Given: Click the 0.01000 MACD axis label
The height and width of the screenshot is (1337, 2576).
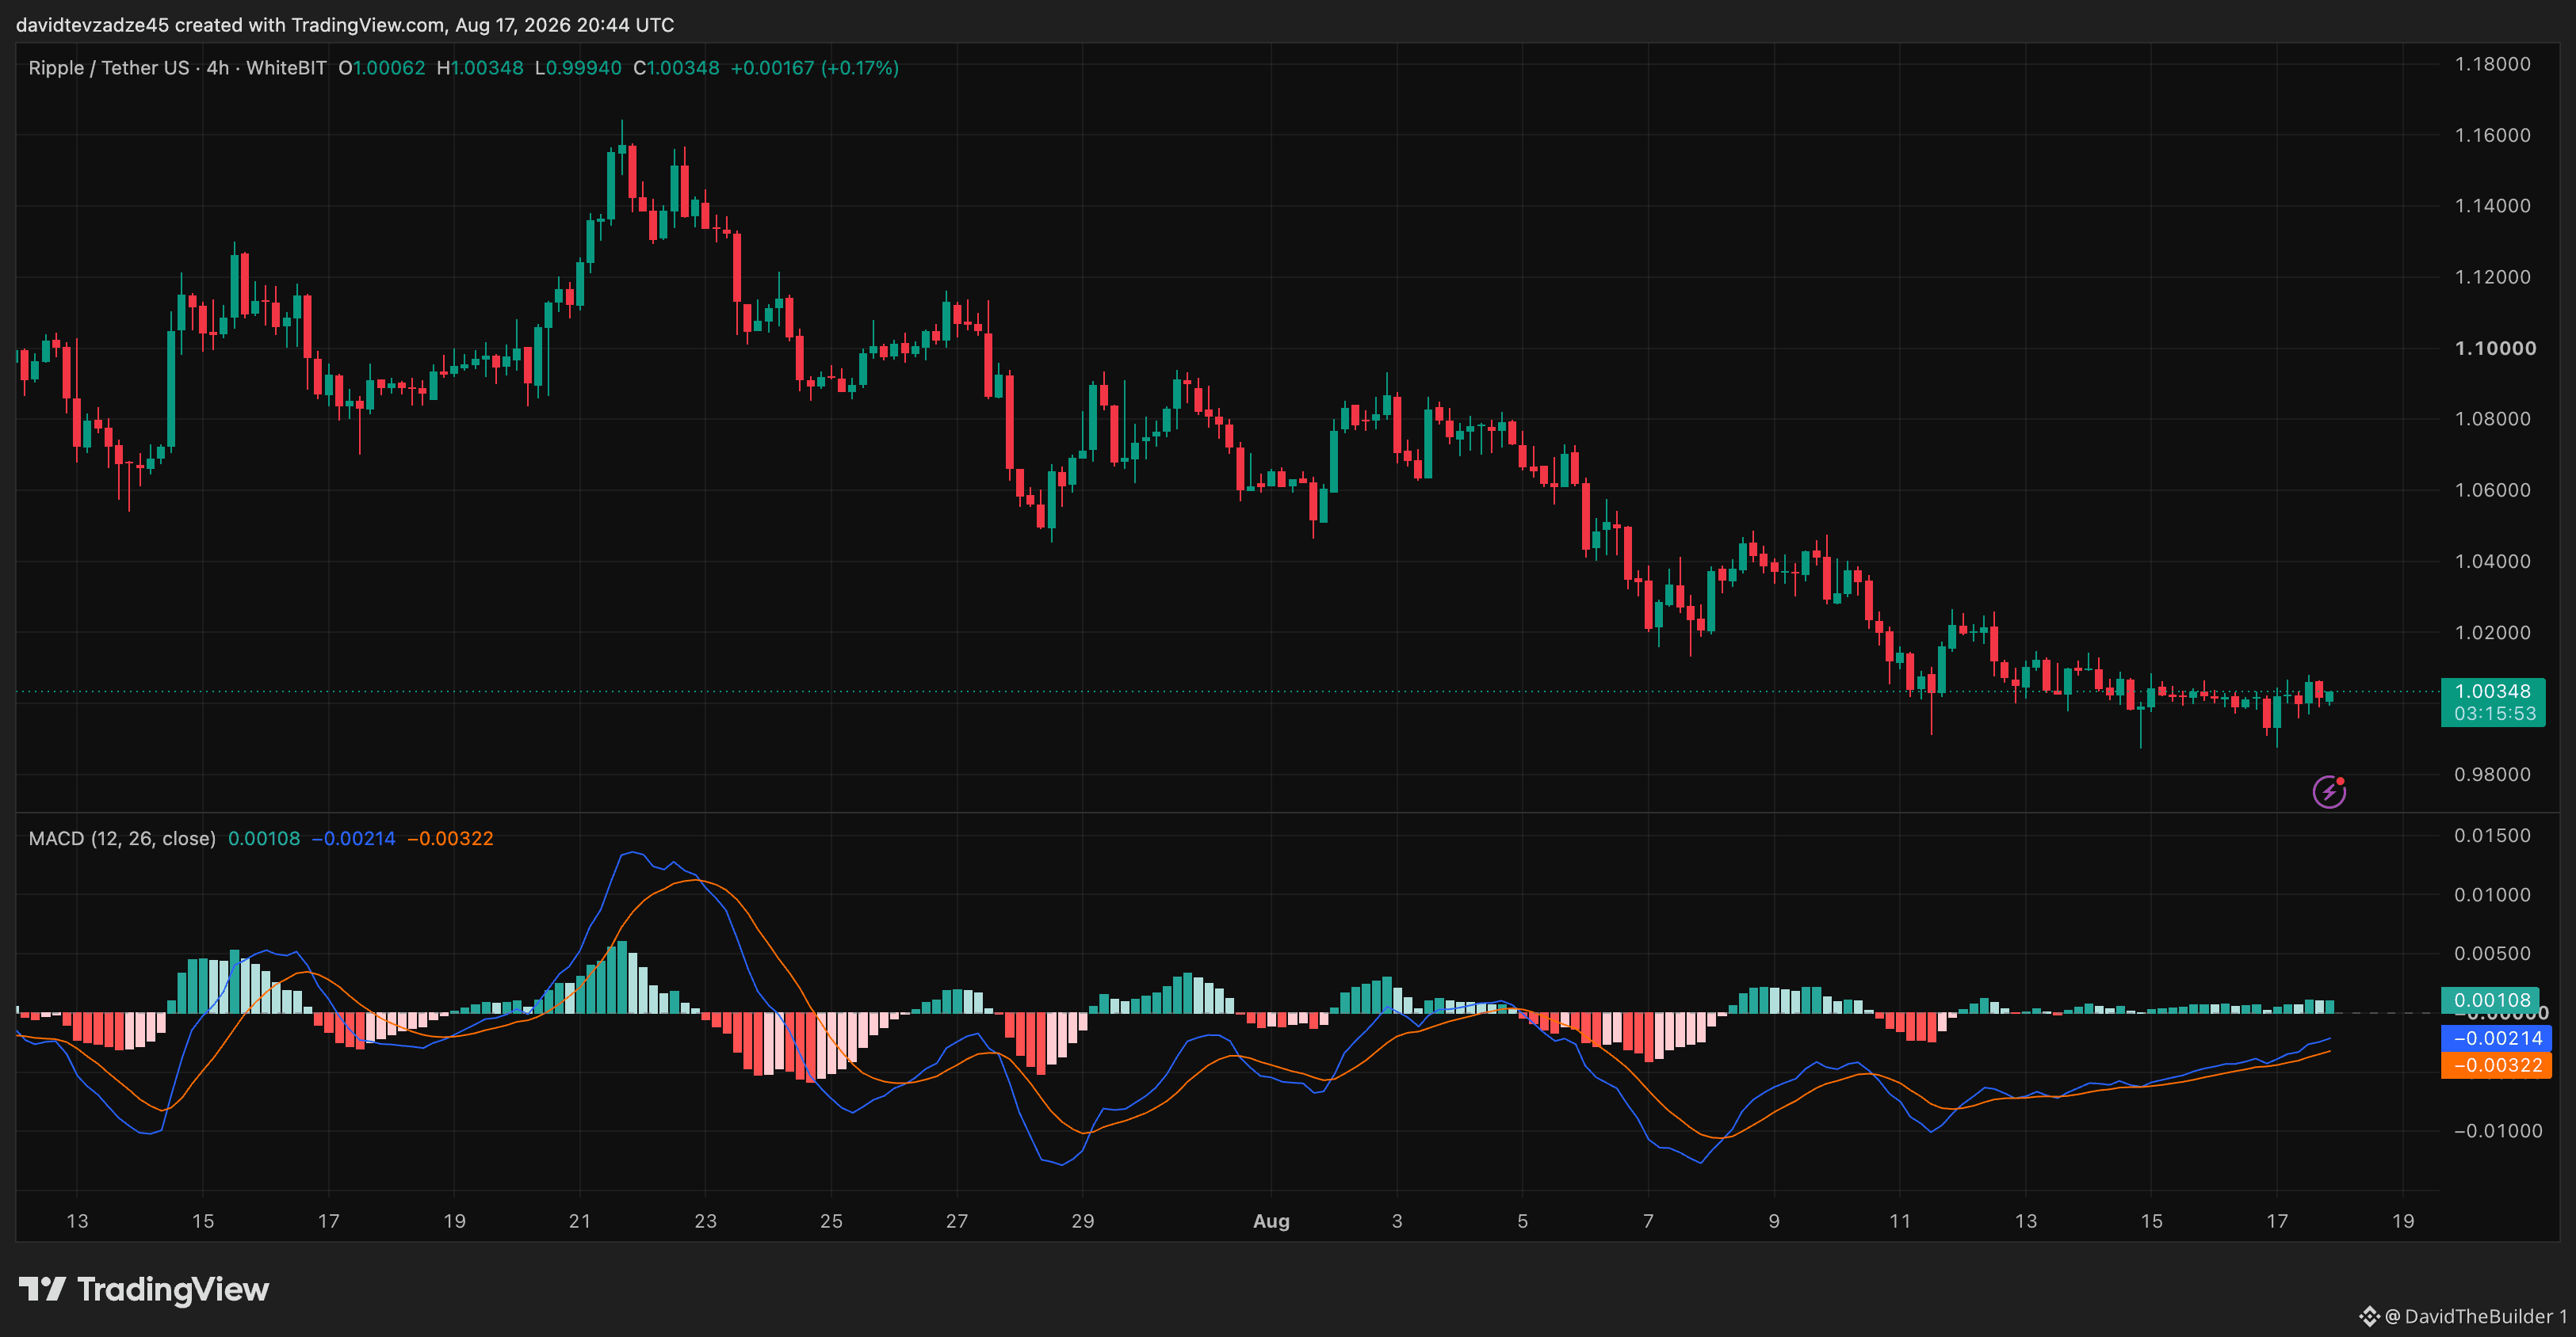Looking at the screenshot, I should click(x=2493, y=894).
